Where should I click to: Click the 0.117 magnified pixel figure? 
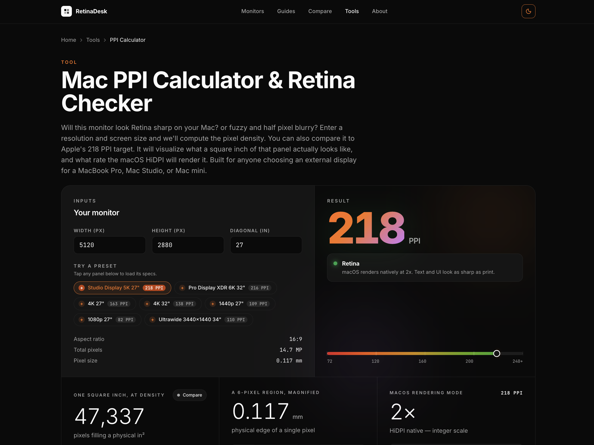click(261, 411)
